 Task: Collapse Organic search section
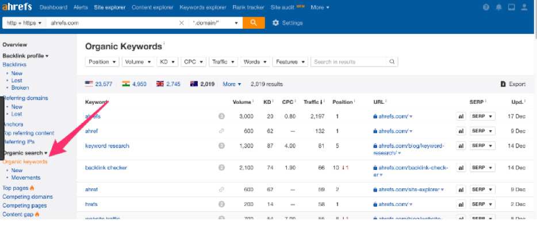(25, 153)
